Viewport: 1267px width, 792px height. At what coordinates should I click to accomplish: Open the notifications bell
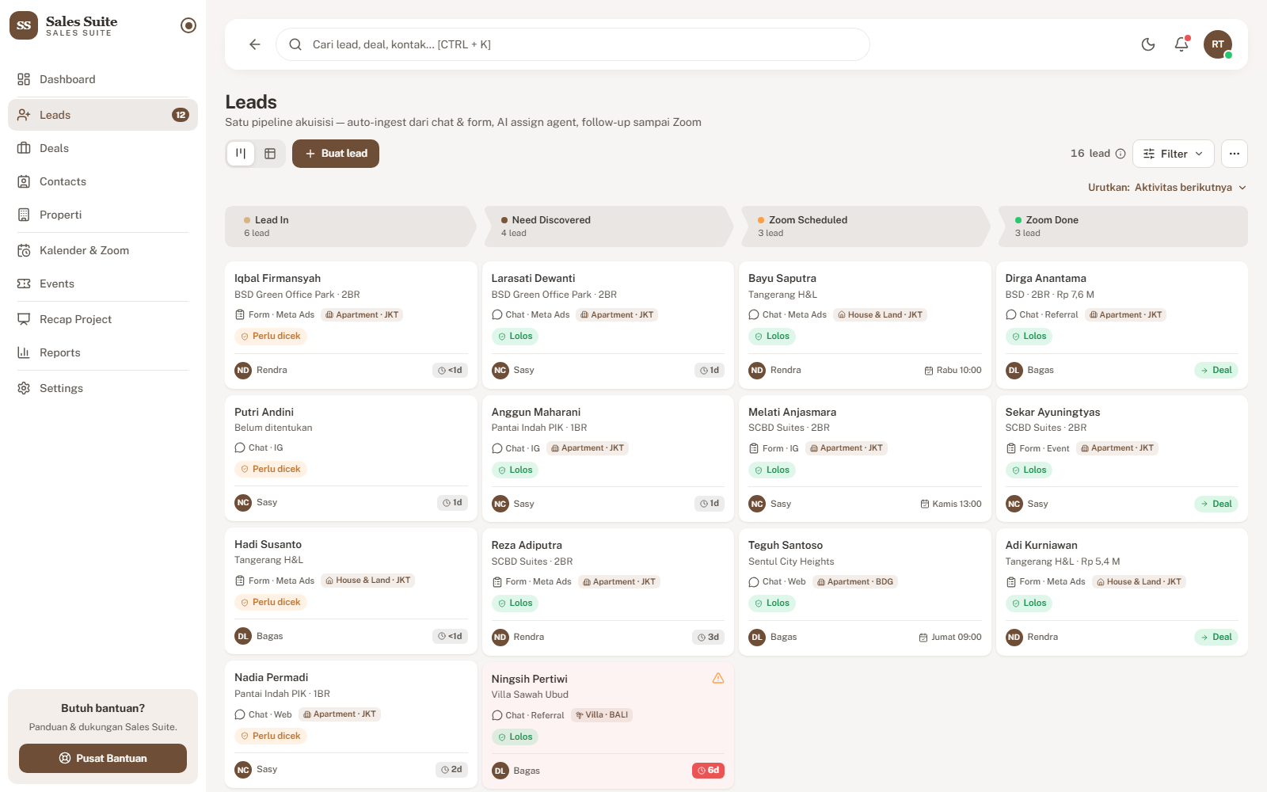point(1181,44)
